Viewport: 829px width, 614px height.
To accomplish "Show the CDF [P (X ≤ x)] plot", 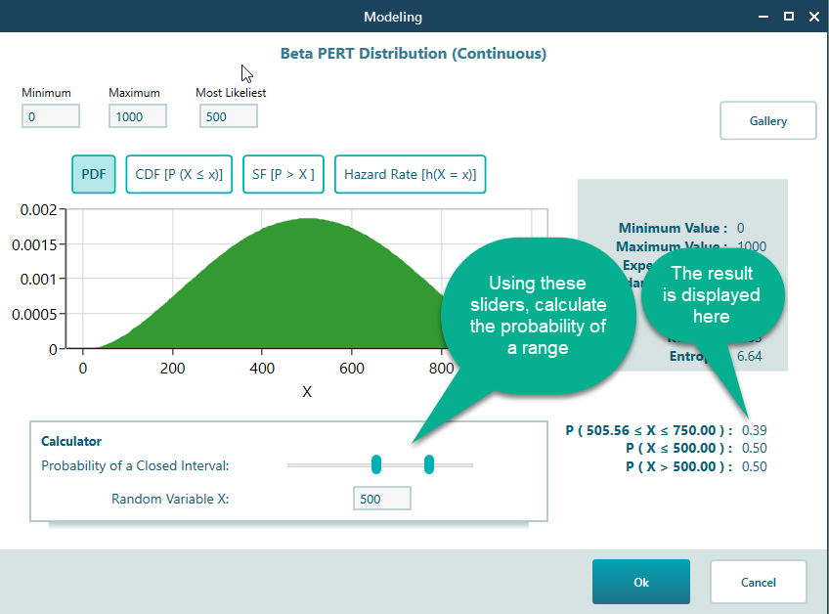I will click(x=179, y=174).
